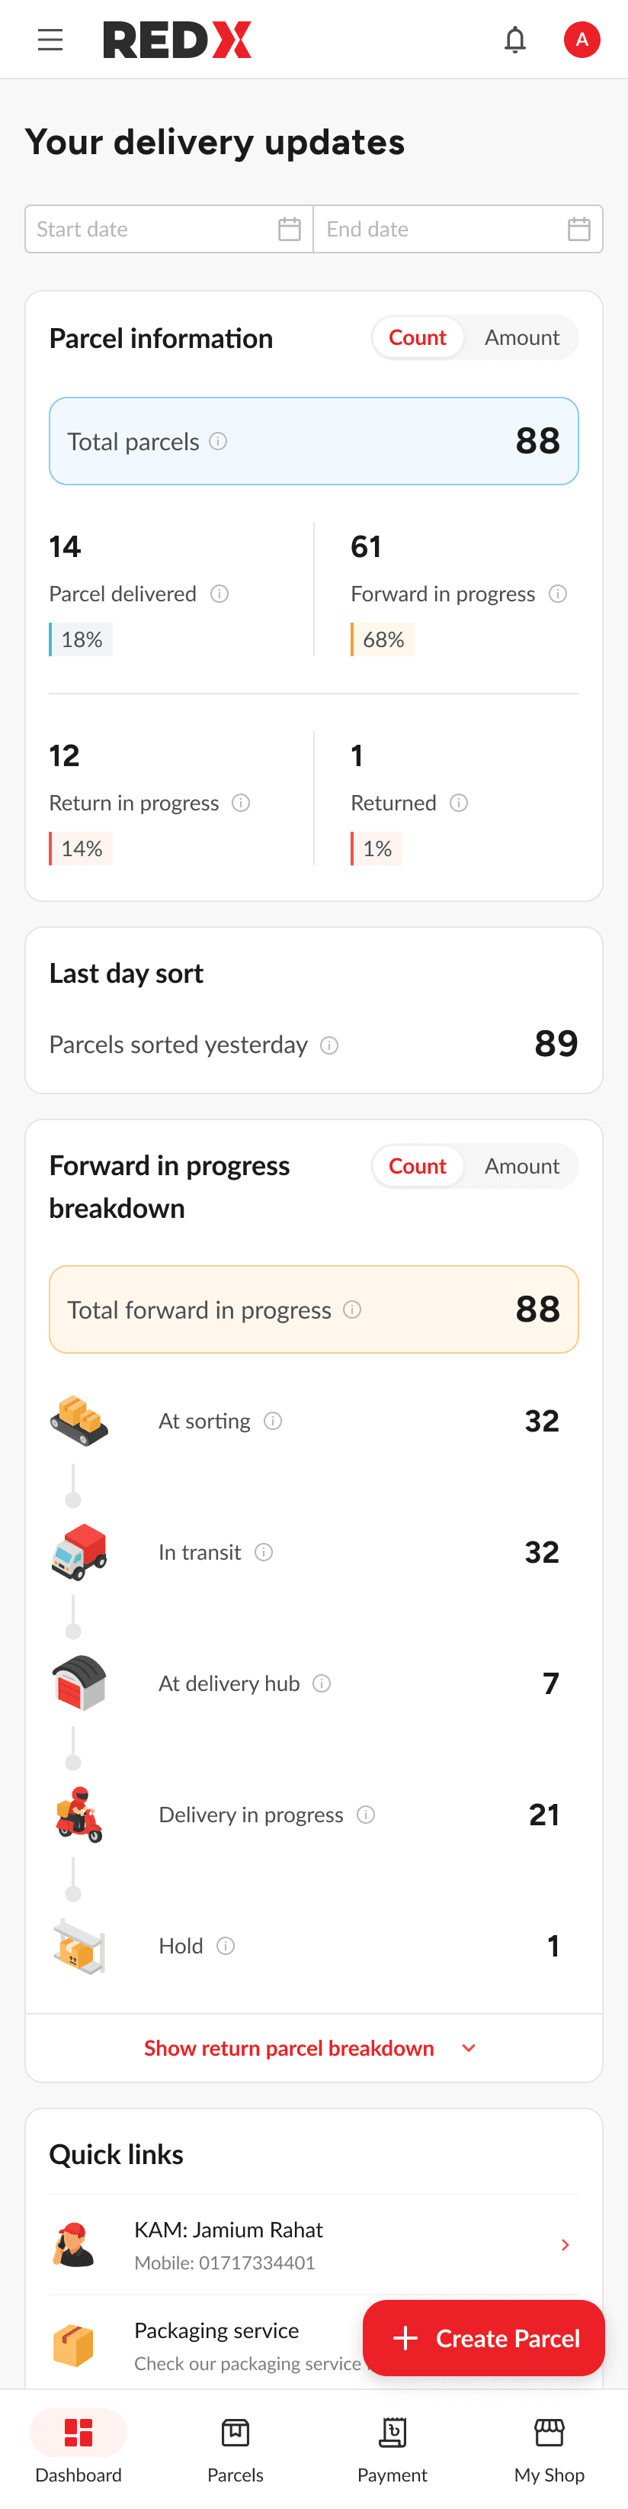Go to the Parcels tab
This screenshot has width=628, height=2509.
pyautogui.click(x=235, y=2449)
